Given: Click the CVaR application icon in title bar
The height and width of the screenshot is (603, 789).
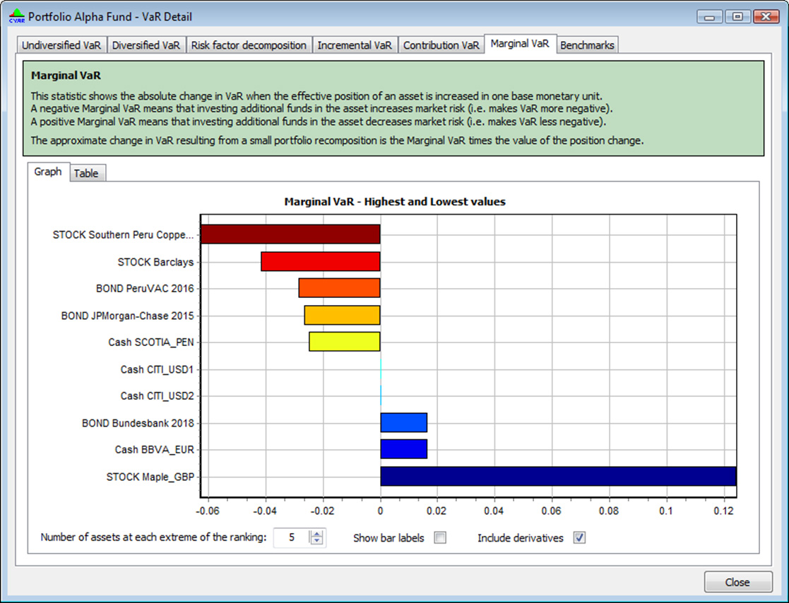Looking at the screenshot, I should coord(17,16).
